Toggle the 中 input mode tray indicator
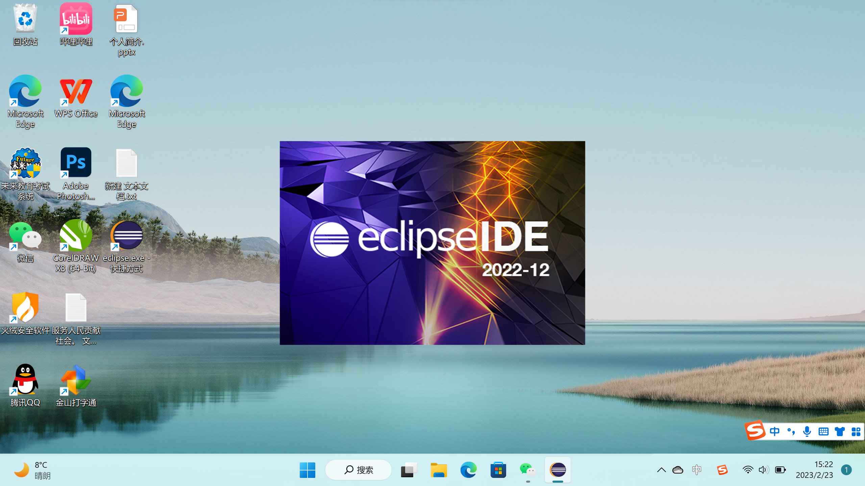The height and width of the screenshot is (486, 865). click(x=697, y=470)
